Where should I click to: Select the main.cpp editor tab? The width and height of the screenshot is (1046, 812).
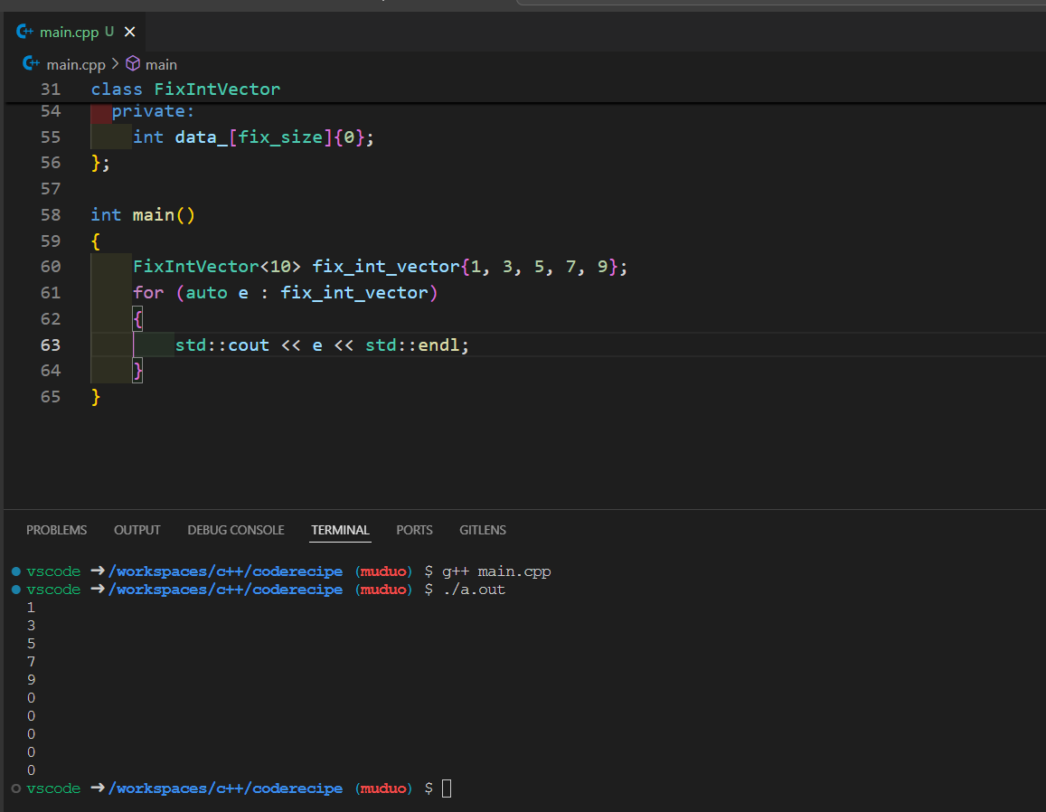point(75,32)
